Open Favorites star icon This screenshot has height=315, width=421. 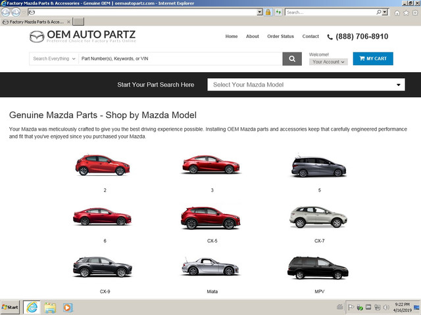tap(406, 12)
